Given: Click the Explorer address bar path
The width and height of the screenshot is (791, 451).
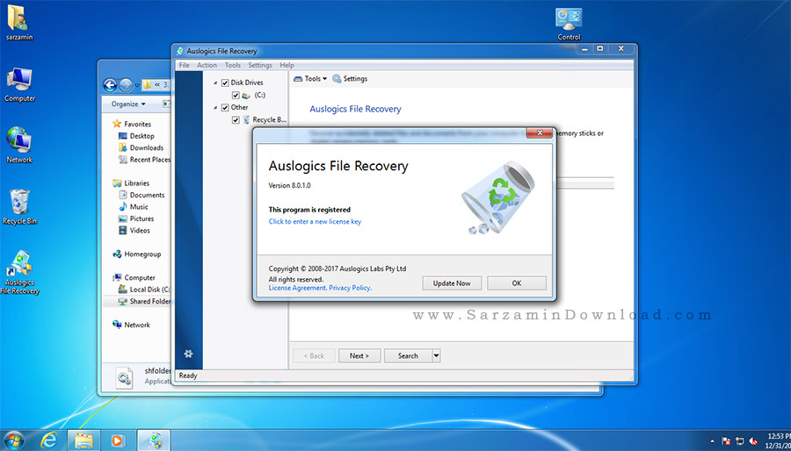Looking at the screenshot, I should pos(157,85).
